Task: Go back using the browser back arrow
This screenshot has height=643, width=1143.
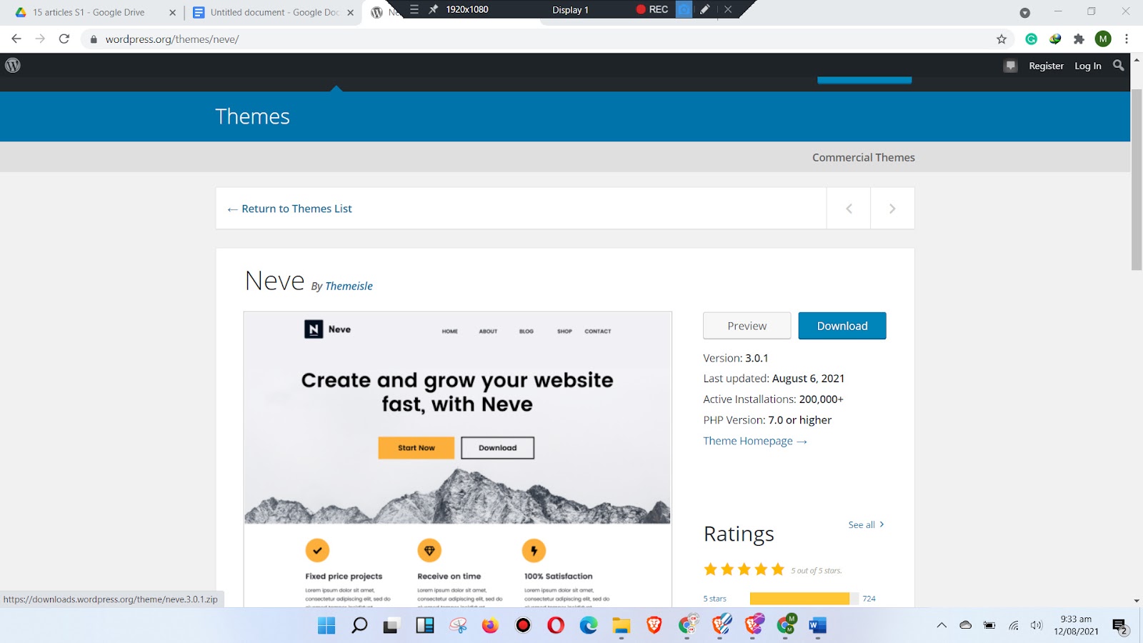Action: (16, 39)
